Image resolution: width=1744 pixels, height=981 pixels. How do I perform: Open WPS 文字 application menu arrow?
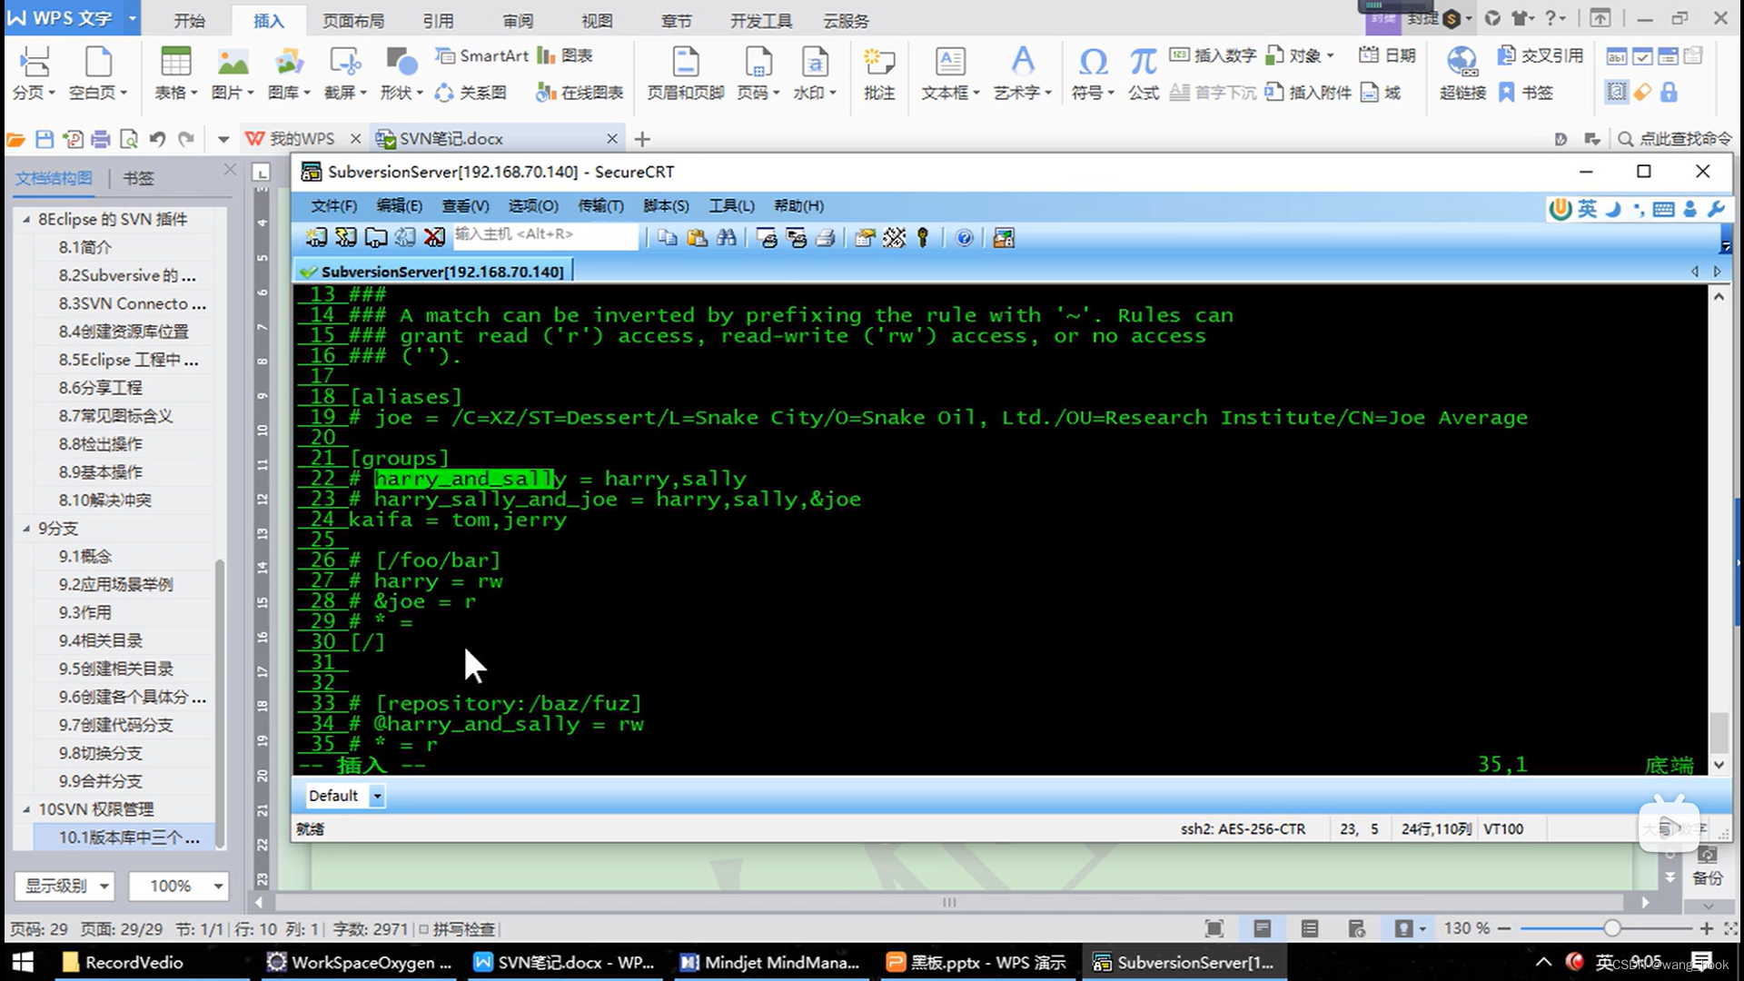click(x=132, y=18)
